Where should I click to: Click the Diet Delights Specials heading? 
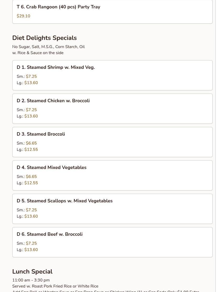(x=44, y=38)
